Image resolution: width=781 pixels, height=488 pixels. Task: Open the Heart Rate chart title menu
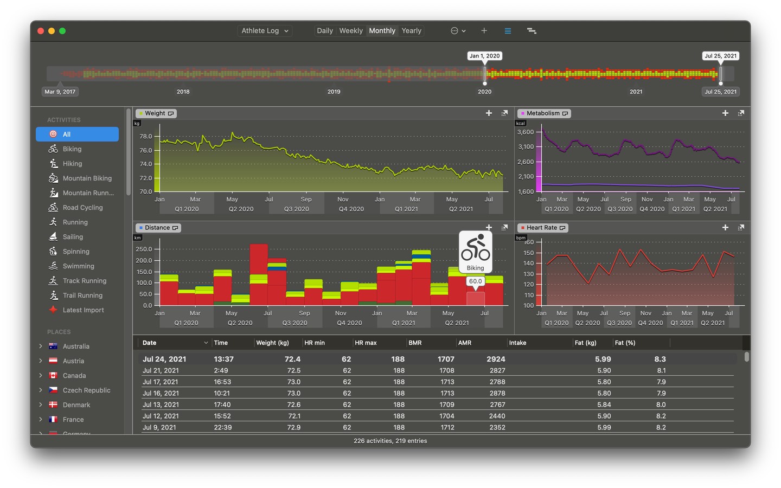pyautogui.click(x=543, y=228)
